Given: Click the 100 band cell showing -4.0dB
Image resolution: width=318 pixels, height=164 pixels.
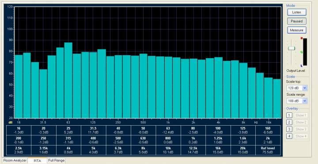Looking at the screenshot, I should click(218, 130).
